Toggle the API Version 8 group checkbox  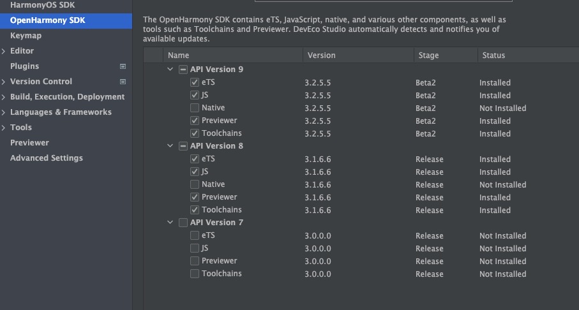click(183, 146)
